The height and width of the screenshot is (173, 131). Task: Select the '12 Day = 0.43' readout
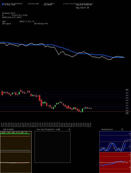[9, 5]
